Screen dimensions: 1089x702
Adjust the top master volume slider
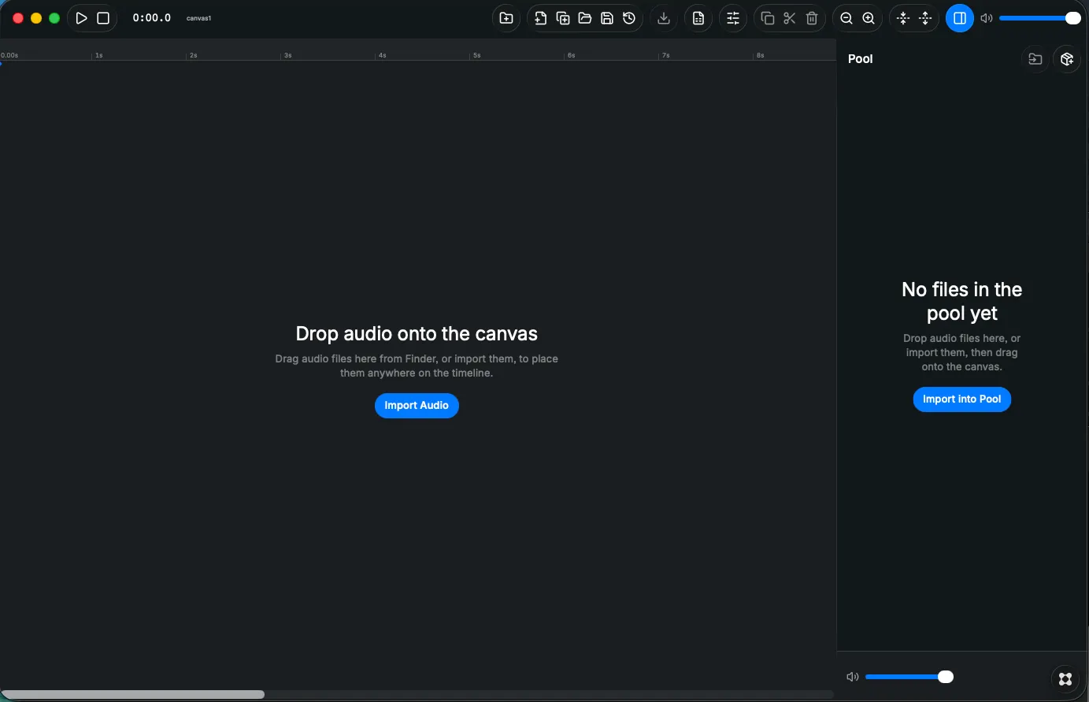coord(1039,18)
